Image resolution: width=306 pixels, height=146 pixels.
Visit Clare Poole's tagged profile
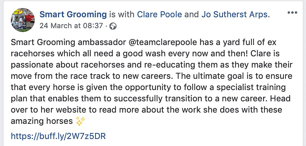[160, 14]
